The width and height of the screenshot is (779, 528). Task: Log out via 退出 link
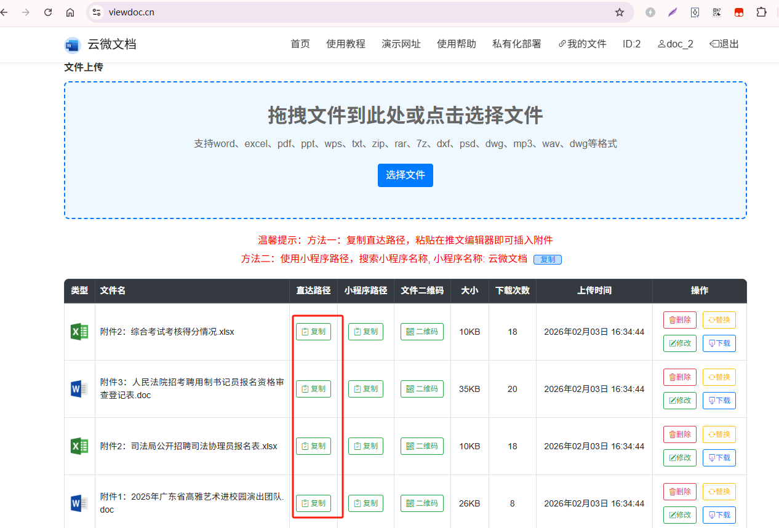tap(724, 44)
